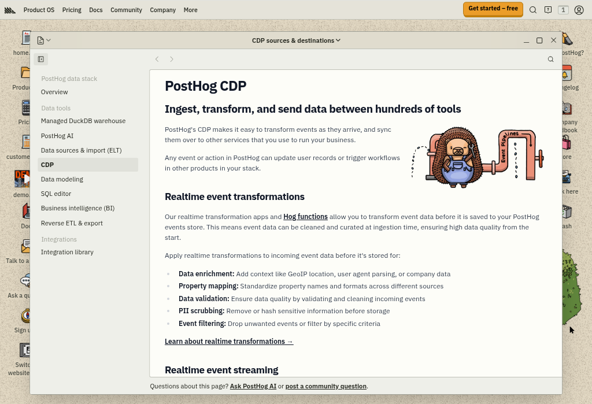592x404 pixels.
Task: Open the user account icon
Action: pos(579,10)
